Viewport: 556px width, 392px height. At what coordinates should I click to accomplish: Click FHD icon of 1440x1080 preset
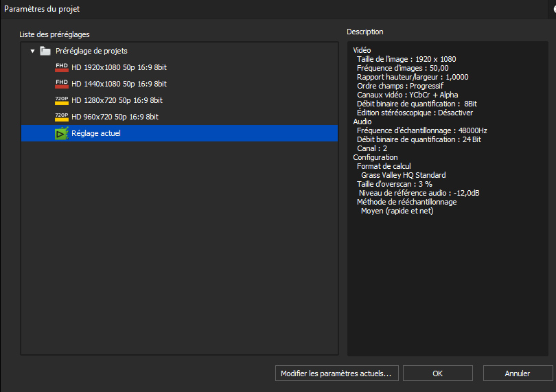pos(62,84)
